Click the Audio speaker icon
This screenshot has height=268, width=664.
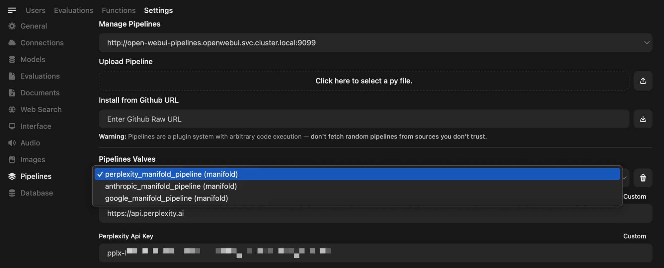[12, 143]
